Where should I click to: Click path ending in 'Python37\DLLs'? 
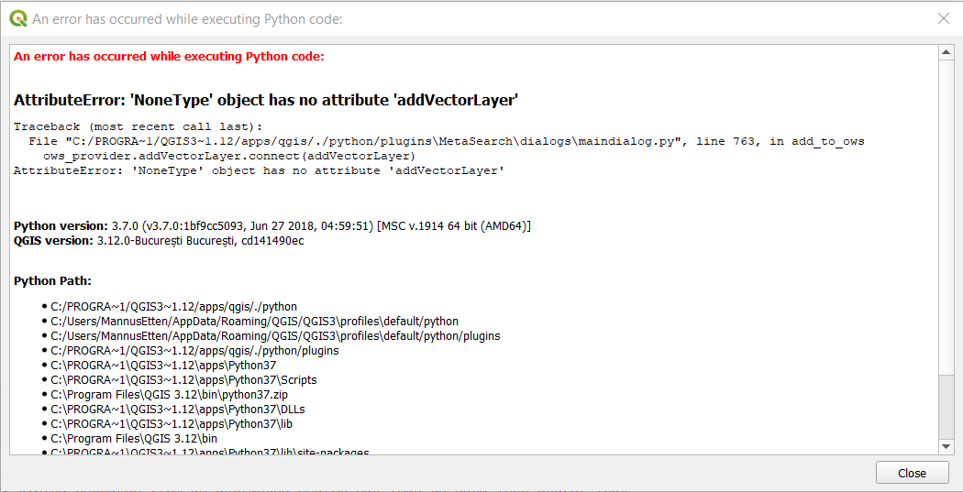(x=178, y=410)
